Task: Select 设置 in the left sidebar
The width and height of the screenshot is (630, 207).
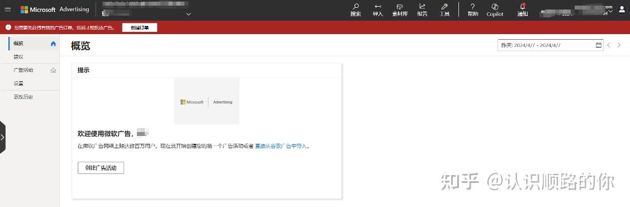Action: pyautogui.click(x=18, y=83)
